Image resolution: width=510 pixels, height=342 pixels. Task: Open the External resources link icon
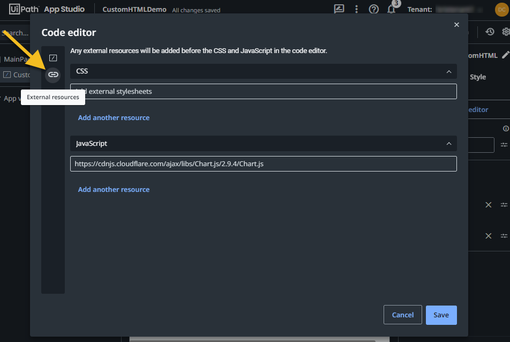click(52, 75)
